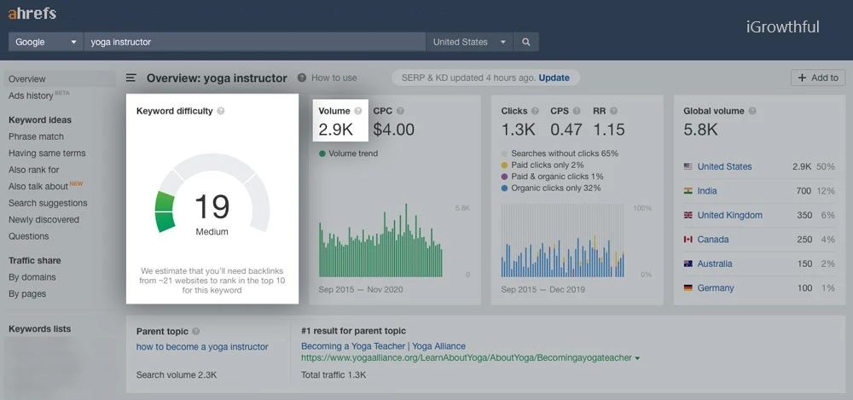
Task: Click the Ahrefs logo
Action: pyautogui.click(x=32, y=13)
